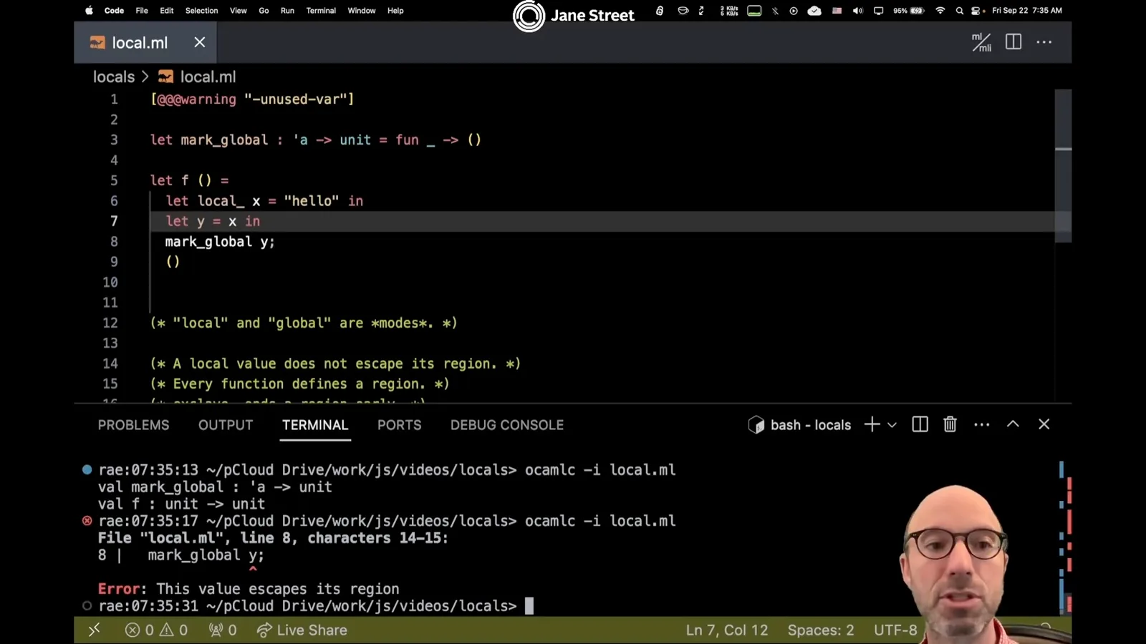Image resolution: width=1146 pixels, height=644 pixels.
Task: Change file encoding UTF-8
Action: [895, 630]
